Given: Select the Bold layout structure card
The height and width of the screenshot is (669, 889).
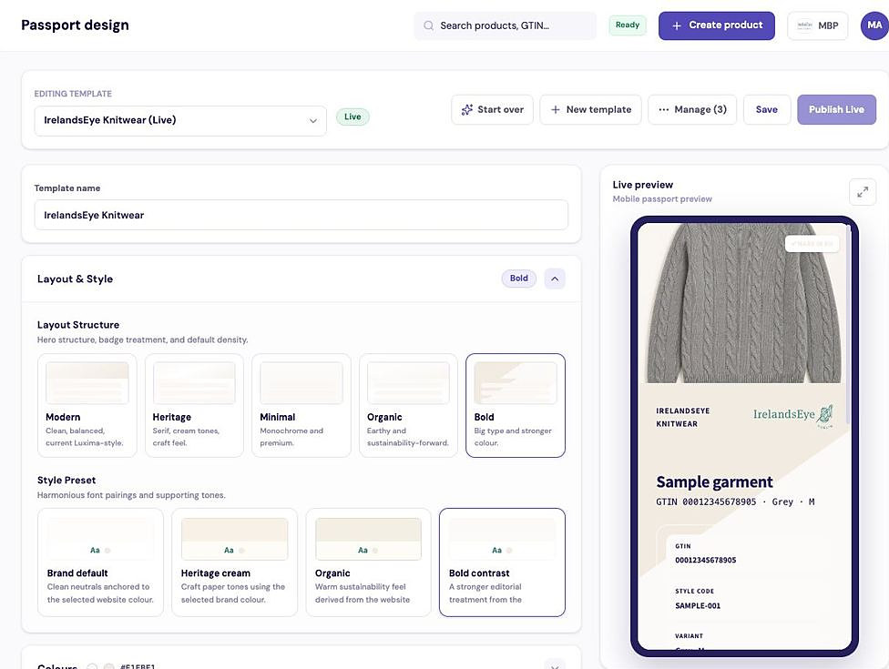Looking at the screenshot, I should click(x=516, y=405).
